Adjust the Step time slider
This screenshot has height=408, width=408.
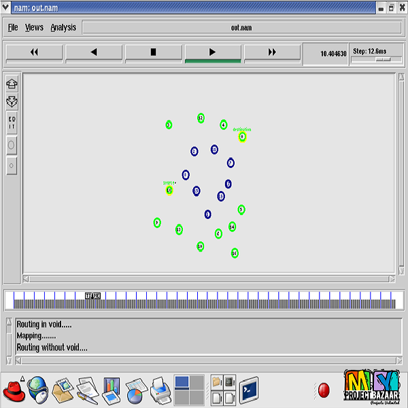[383, 59]
